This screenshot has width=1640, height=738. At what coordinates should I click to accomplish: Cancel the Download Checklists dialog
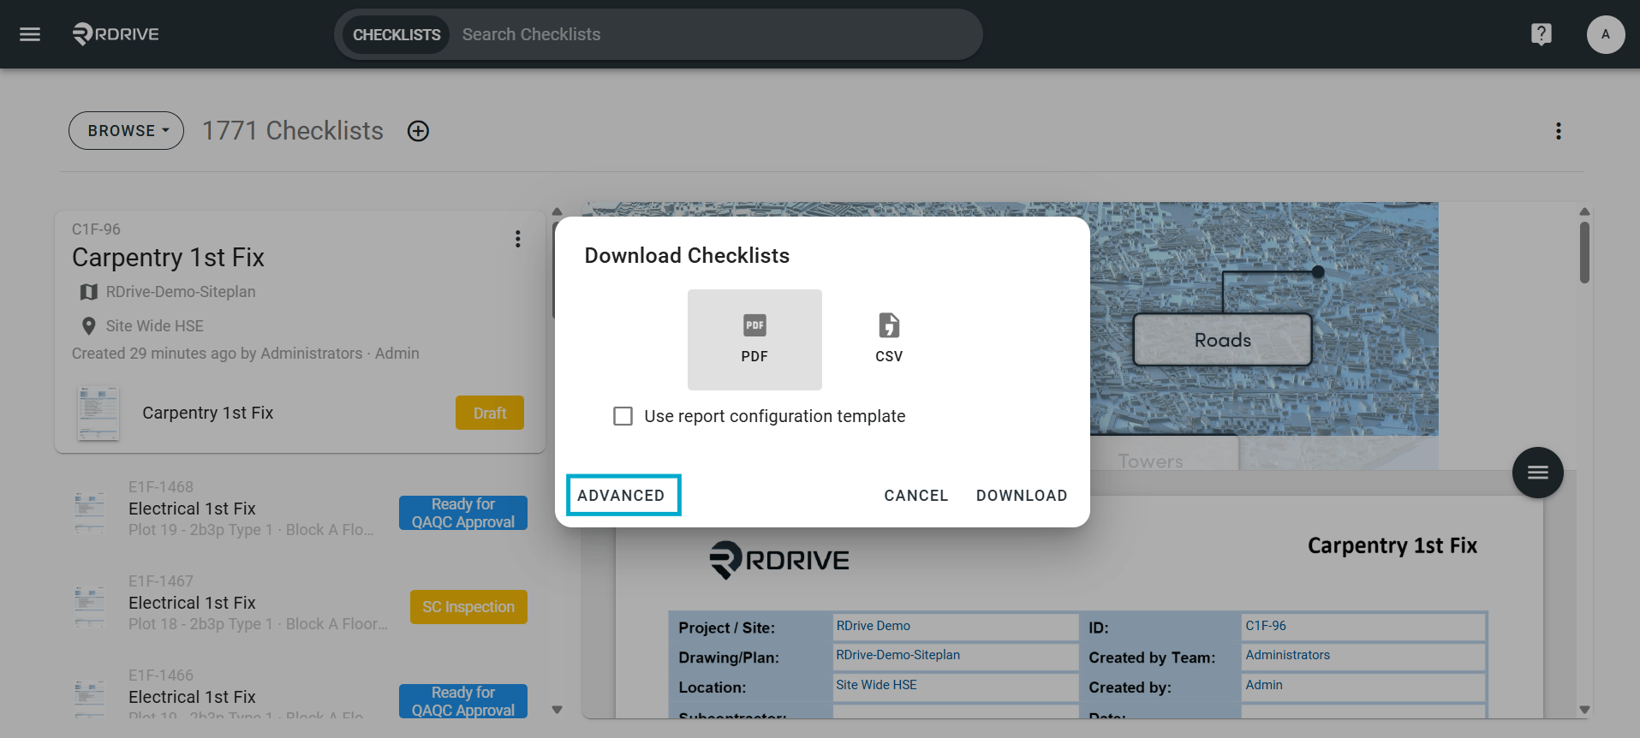tap(915, 496)
